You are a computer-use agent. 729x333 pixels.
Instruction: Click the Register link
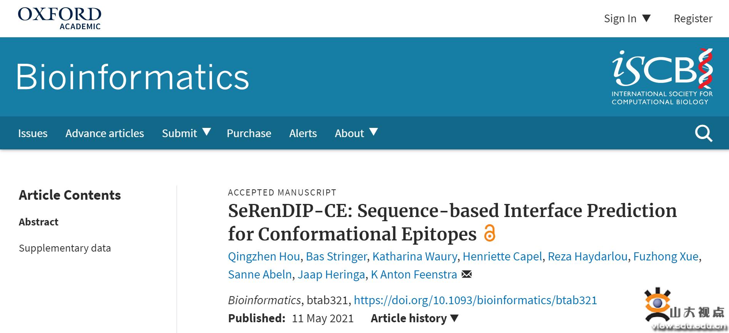693,18
